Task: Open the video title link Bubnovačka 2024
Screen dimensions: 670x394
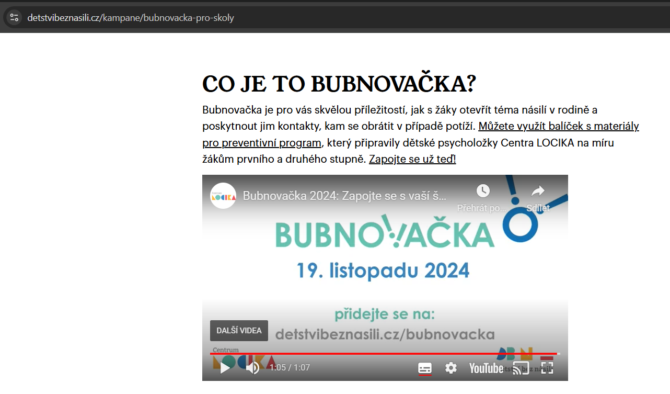Action: tap(345, 196)
